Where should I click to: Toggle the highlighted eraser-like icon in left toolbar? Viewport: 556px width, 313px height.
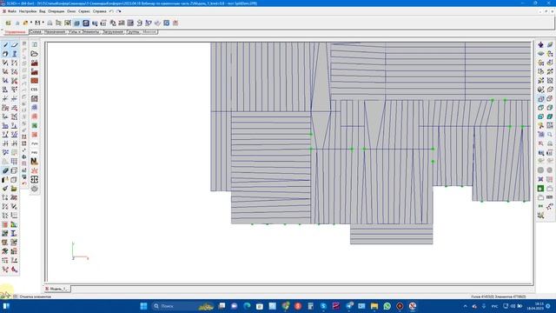tap(5, 170)
